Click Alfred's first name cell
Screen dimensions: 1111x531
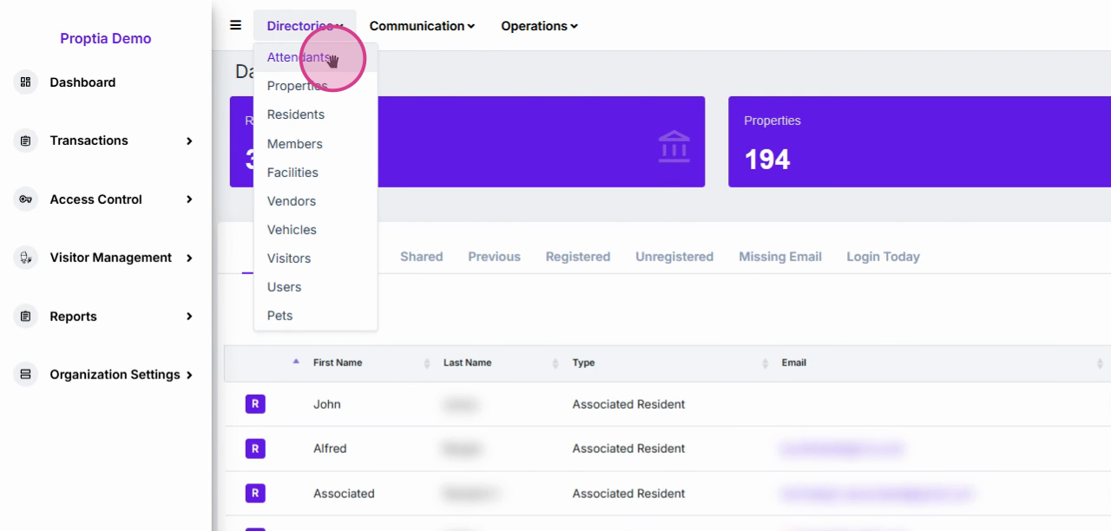(330, 449)
